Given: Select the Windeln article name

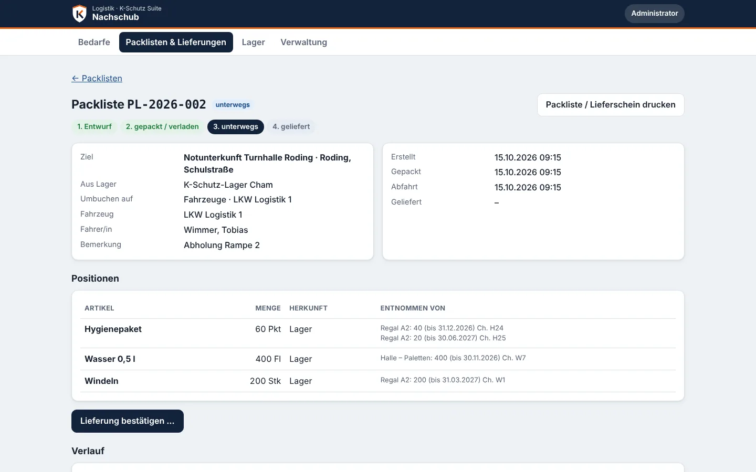Looking at the screenshot, I should 101,381.
